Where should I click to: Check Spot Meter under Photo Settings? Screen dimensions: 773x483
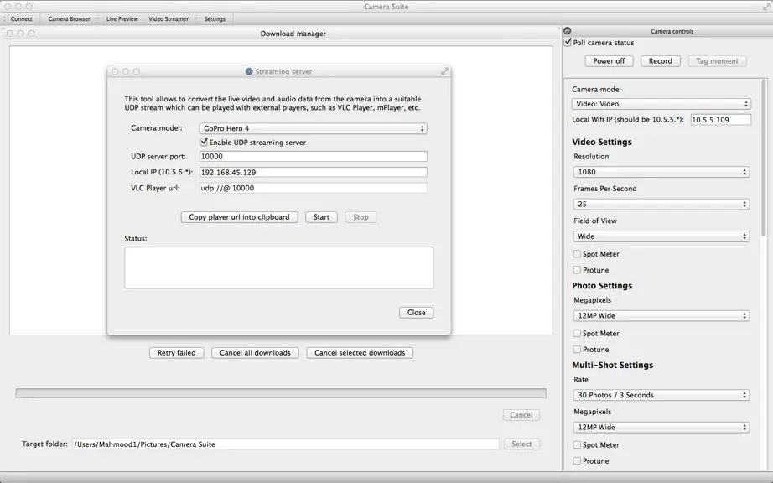(x=577, y=333)
